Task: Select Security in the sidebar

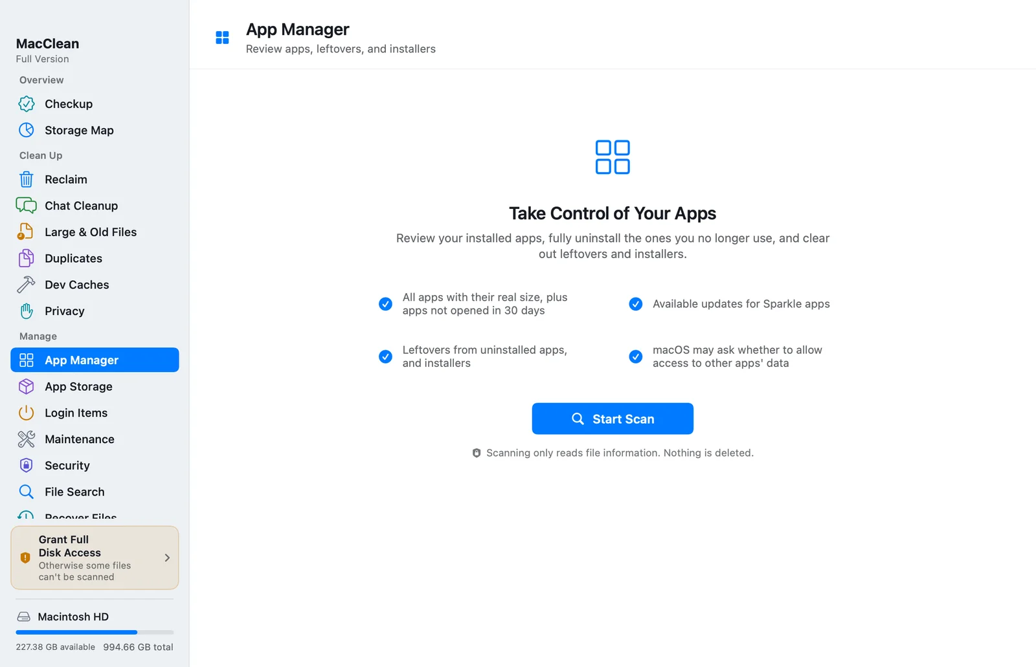Action: click(x=95, y=465)
